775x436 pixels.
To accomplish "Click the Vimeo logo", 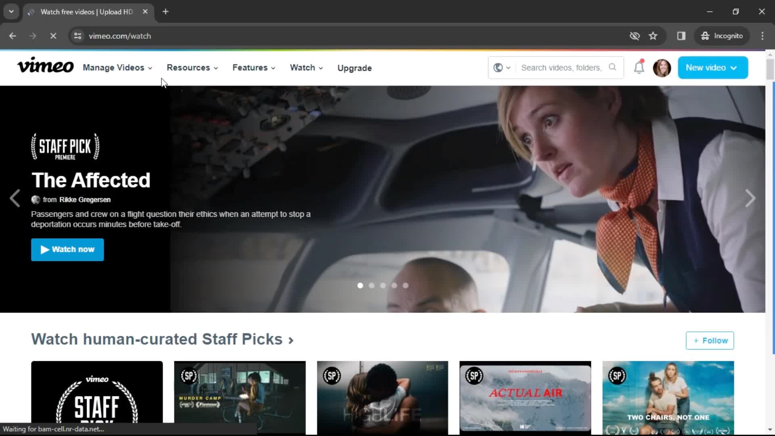I will tap(45, 66).
